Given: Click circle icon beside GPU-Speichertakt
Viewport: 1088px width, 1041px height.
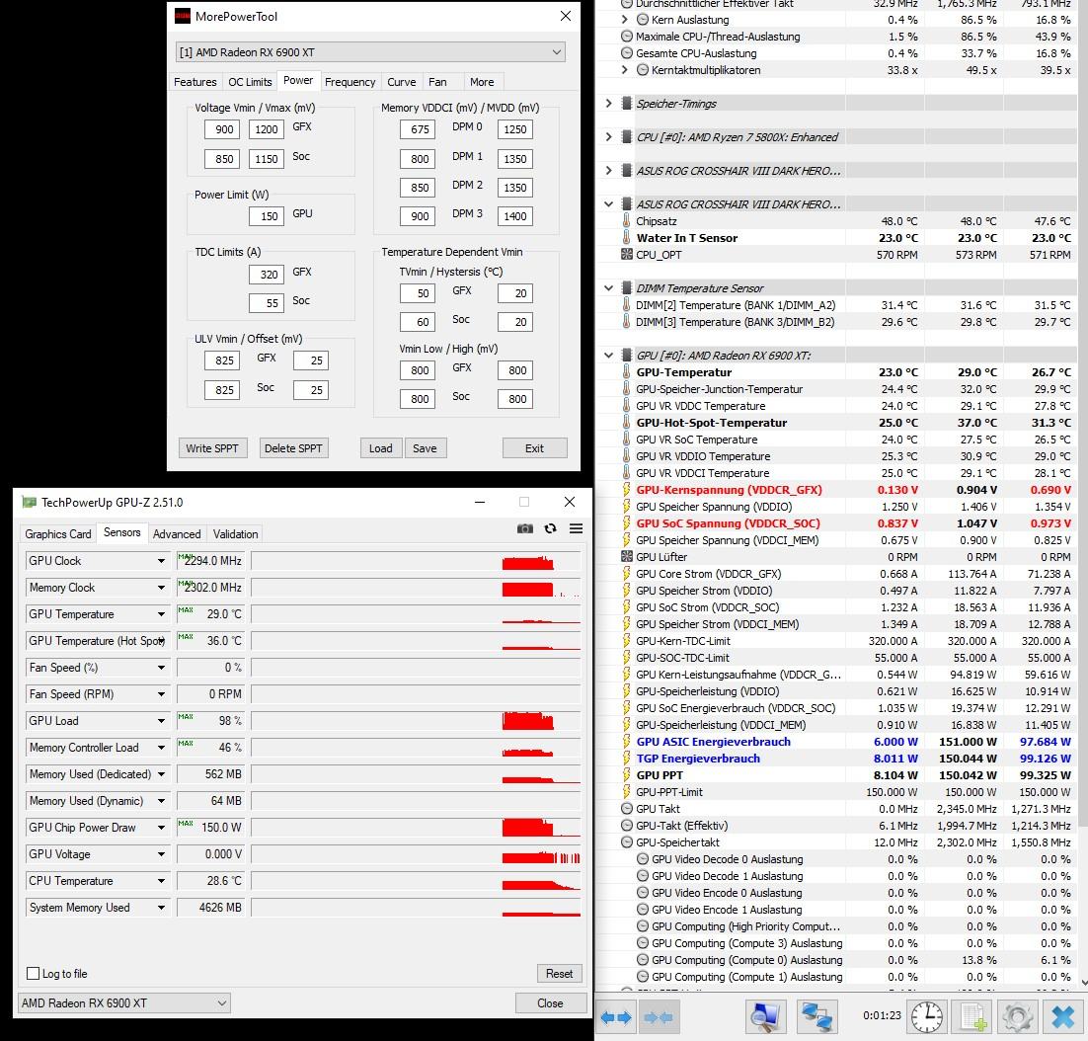Looking at the screenshot, I should coord(627,841).
